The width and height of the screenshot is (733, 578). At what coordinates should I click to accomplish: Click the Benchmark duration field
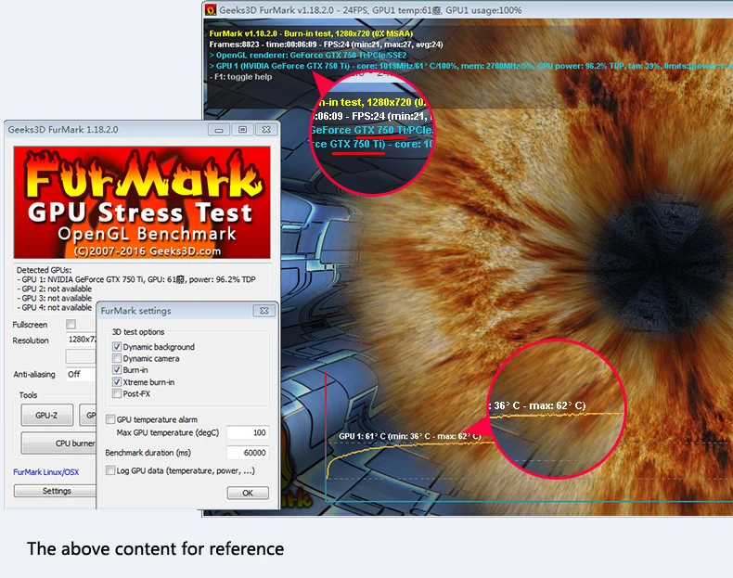[248, 453]
